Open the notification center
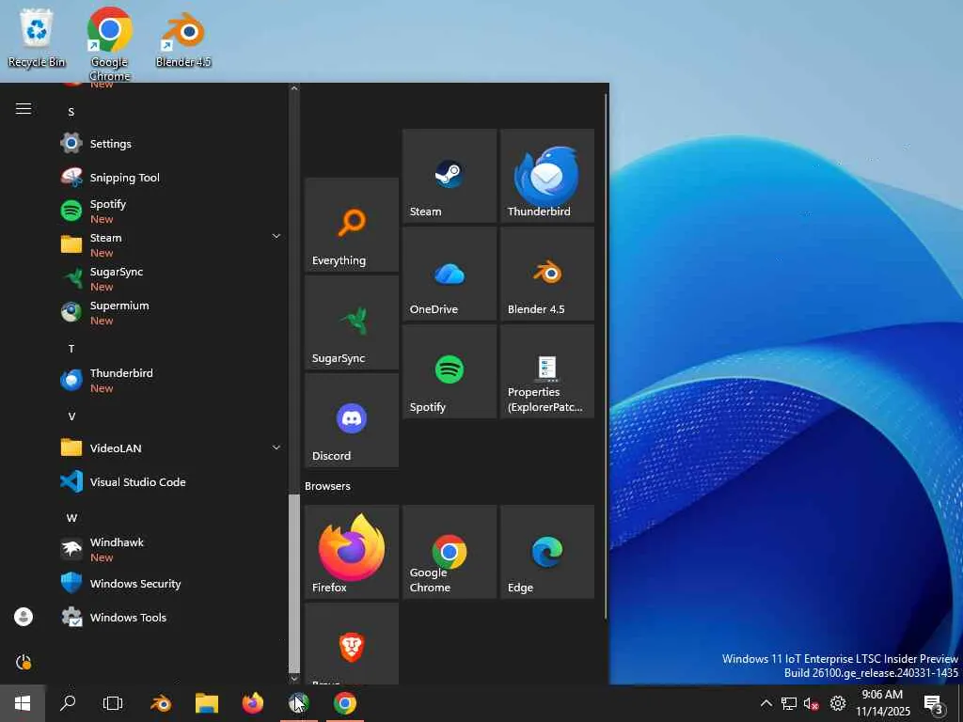Viewport: 963px width, 722px height. pos(934,703)
